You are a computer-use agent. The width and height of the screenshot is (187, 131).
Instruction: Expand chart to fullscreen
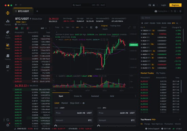click(129, 27)
